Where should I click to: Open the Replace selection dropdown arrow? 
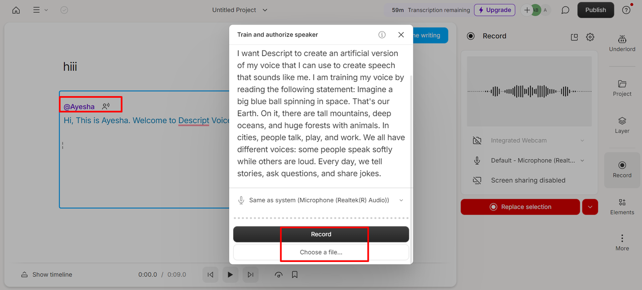click(590, 207)
